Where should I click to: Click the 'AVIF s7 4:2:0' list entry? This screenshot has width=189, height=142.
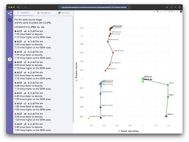[x=26, y=104]
